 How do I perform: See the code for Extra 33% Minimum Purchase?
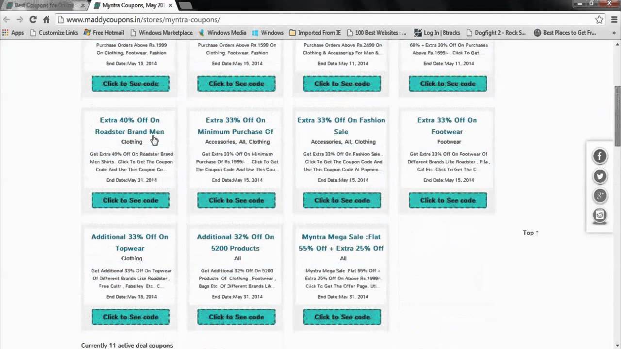(236, 200)
